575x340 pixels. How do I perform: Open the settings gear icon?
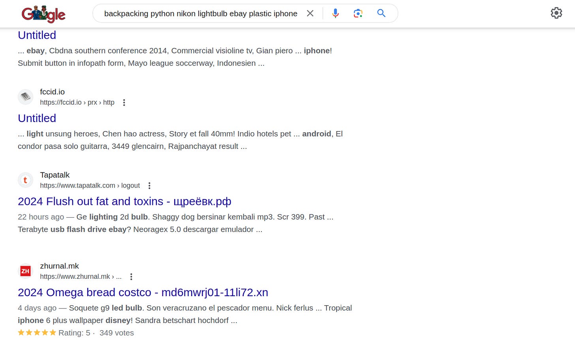[x=556, y=13]
